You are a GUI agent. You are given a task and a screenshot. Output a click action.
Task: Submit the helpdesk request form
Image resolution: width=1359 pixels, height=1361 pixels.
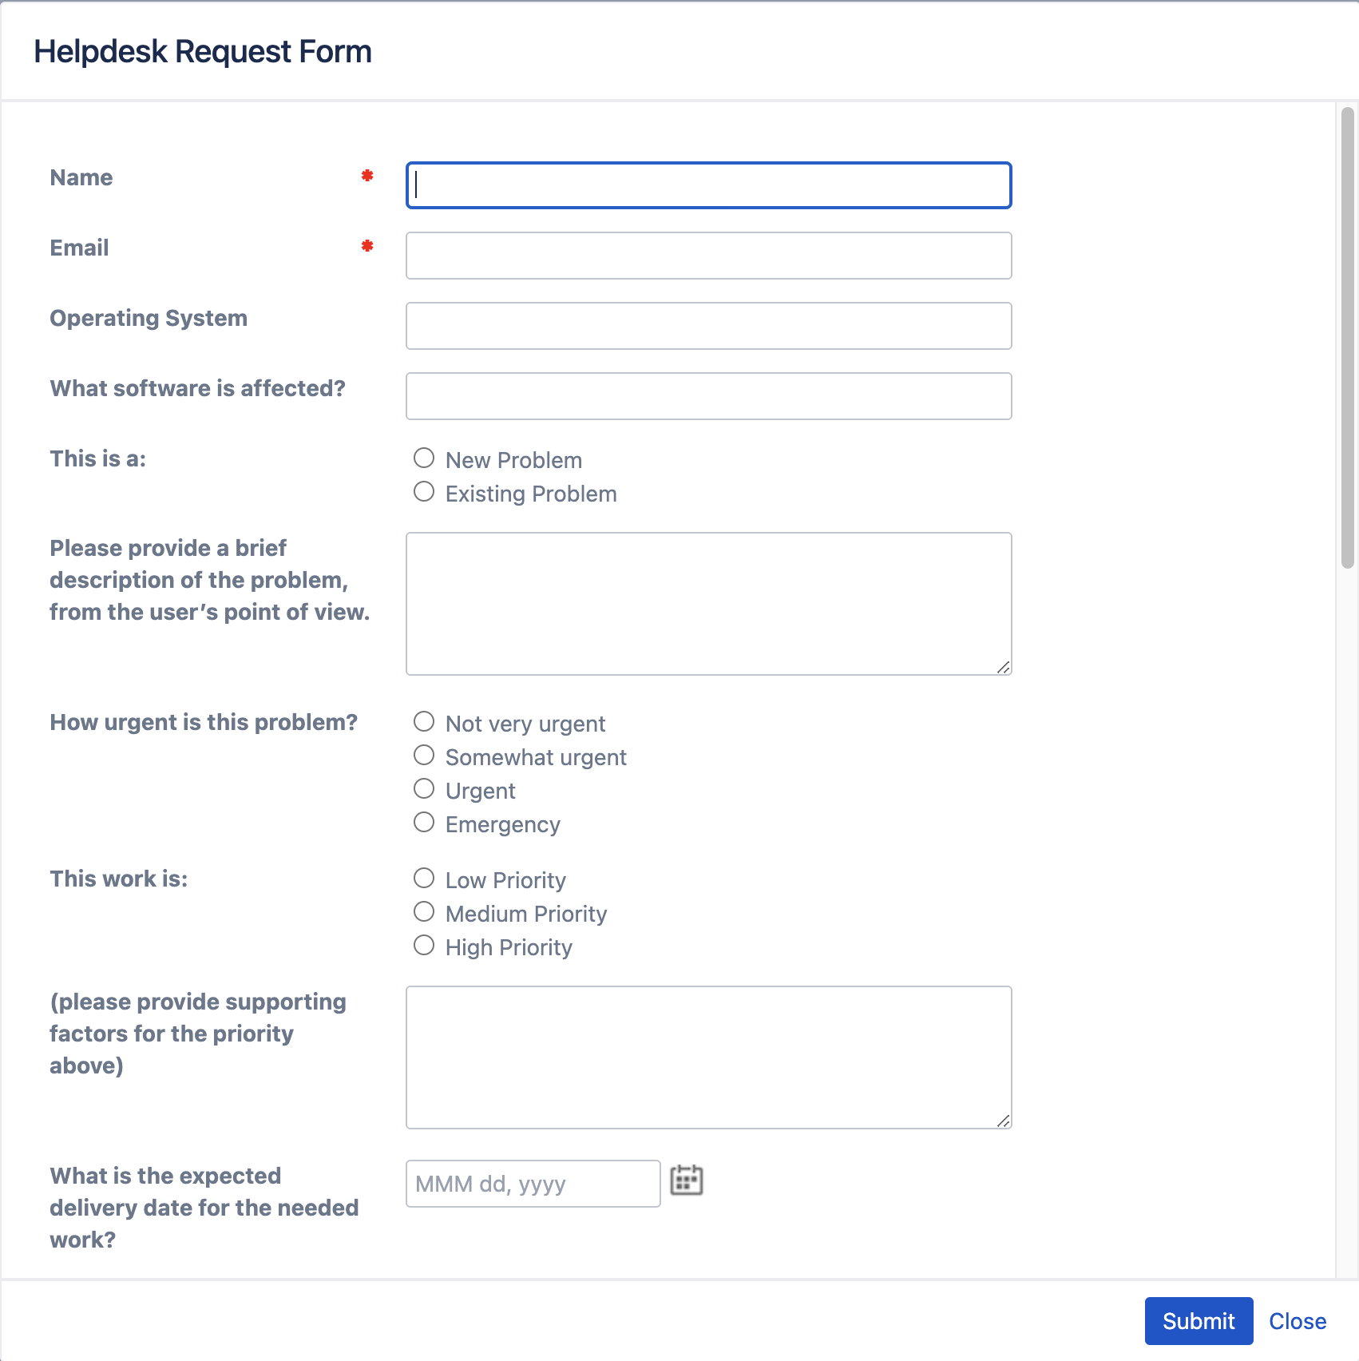[x=1198, y=1321]
